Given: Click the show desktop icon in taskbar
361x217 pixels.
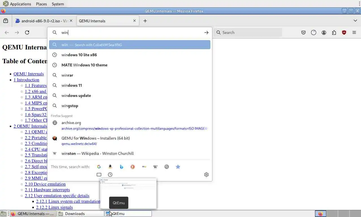Looking at the screenshot, I should [x=3, y=214].
